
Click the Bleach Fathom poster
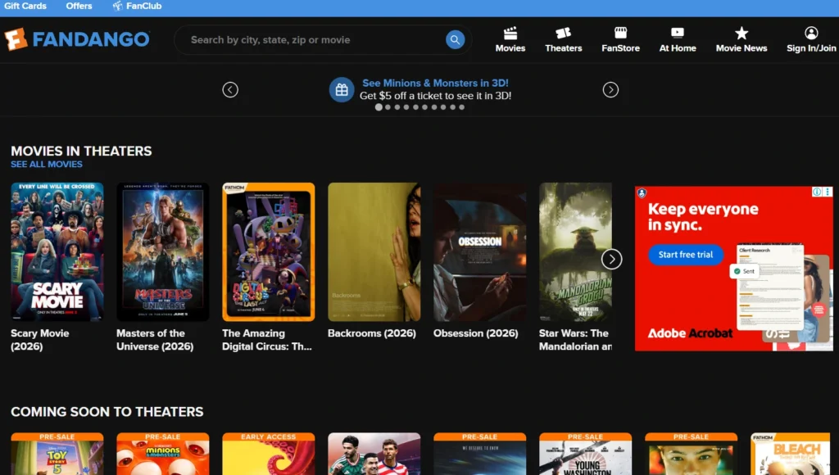coord(791,454)
